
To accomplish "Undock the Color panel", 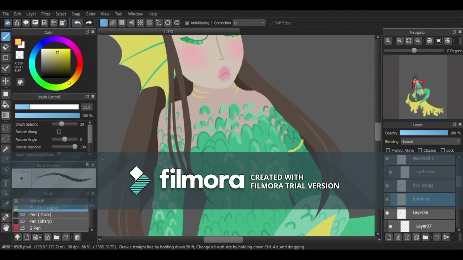I will pyautogui.click(x=87, y=32).
